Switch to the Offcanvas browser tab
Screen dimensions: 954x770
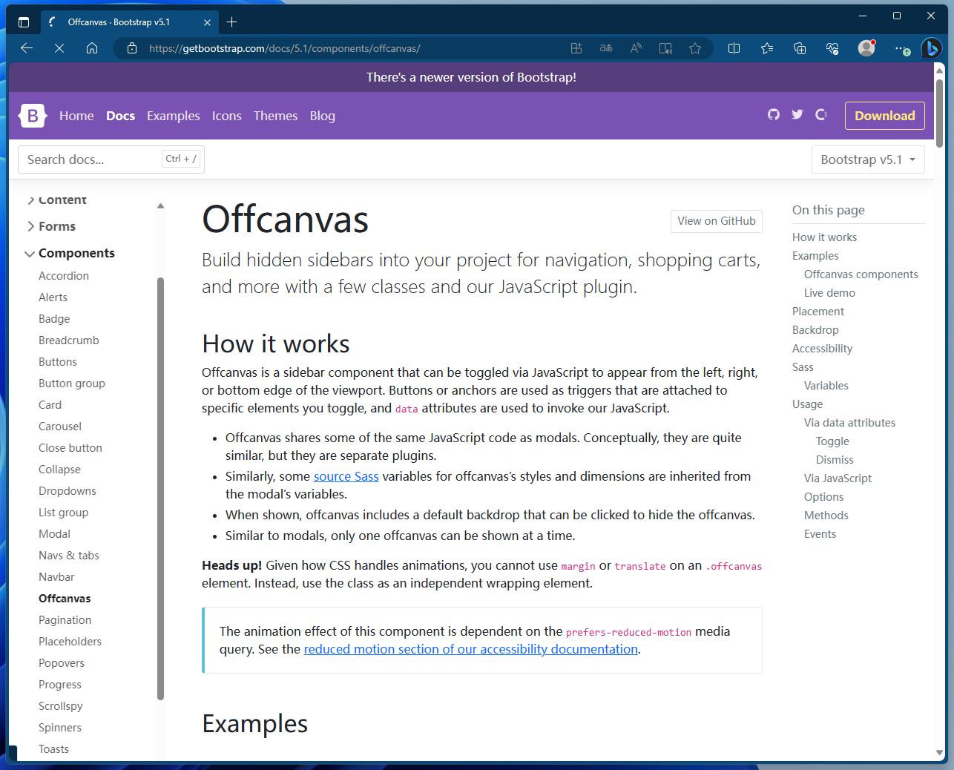120,22
